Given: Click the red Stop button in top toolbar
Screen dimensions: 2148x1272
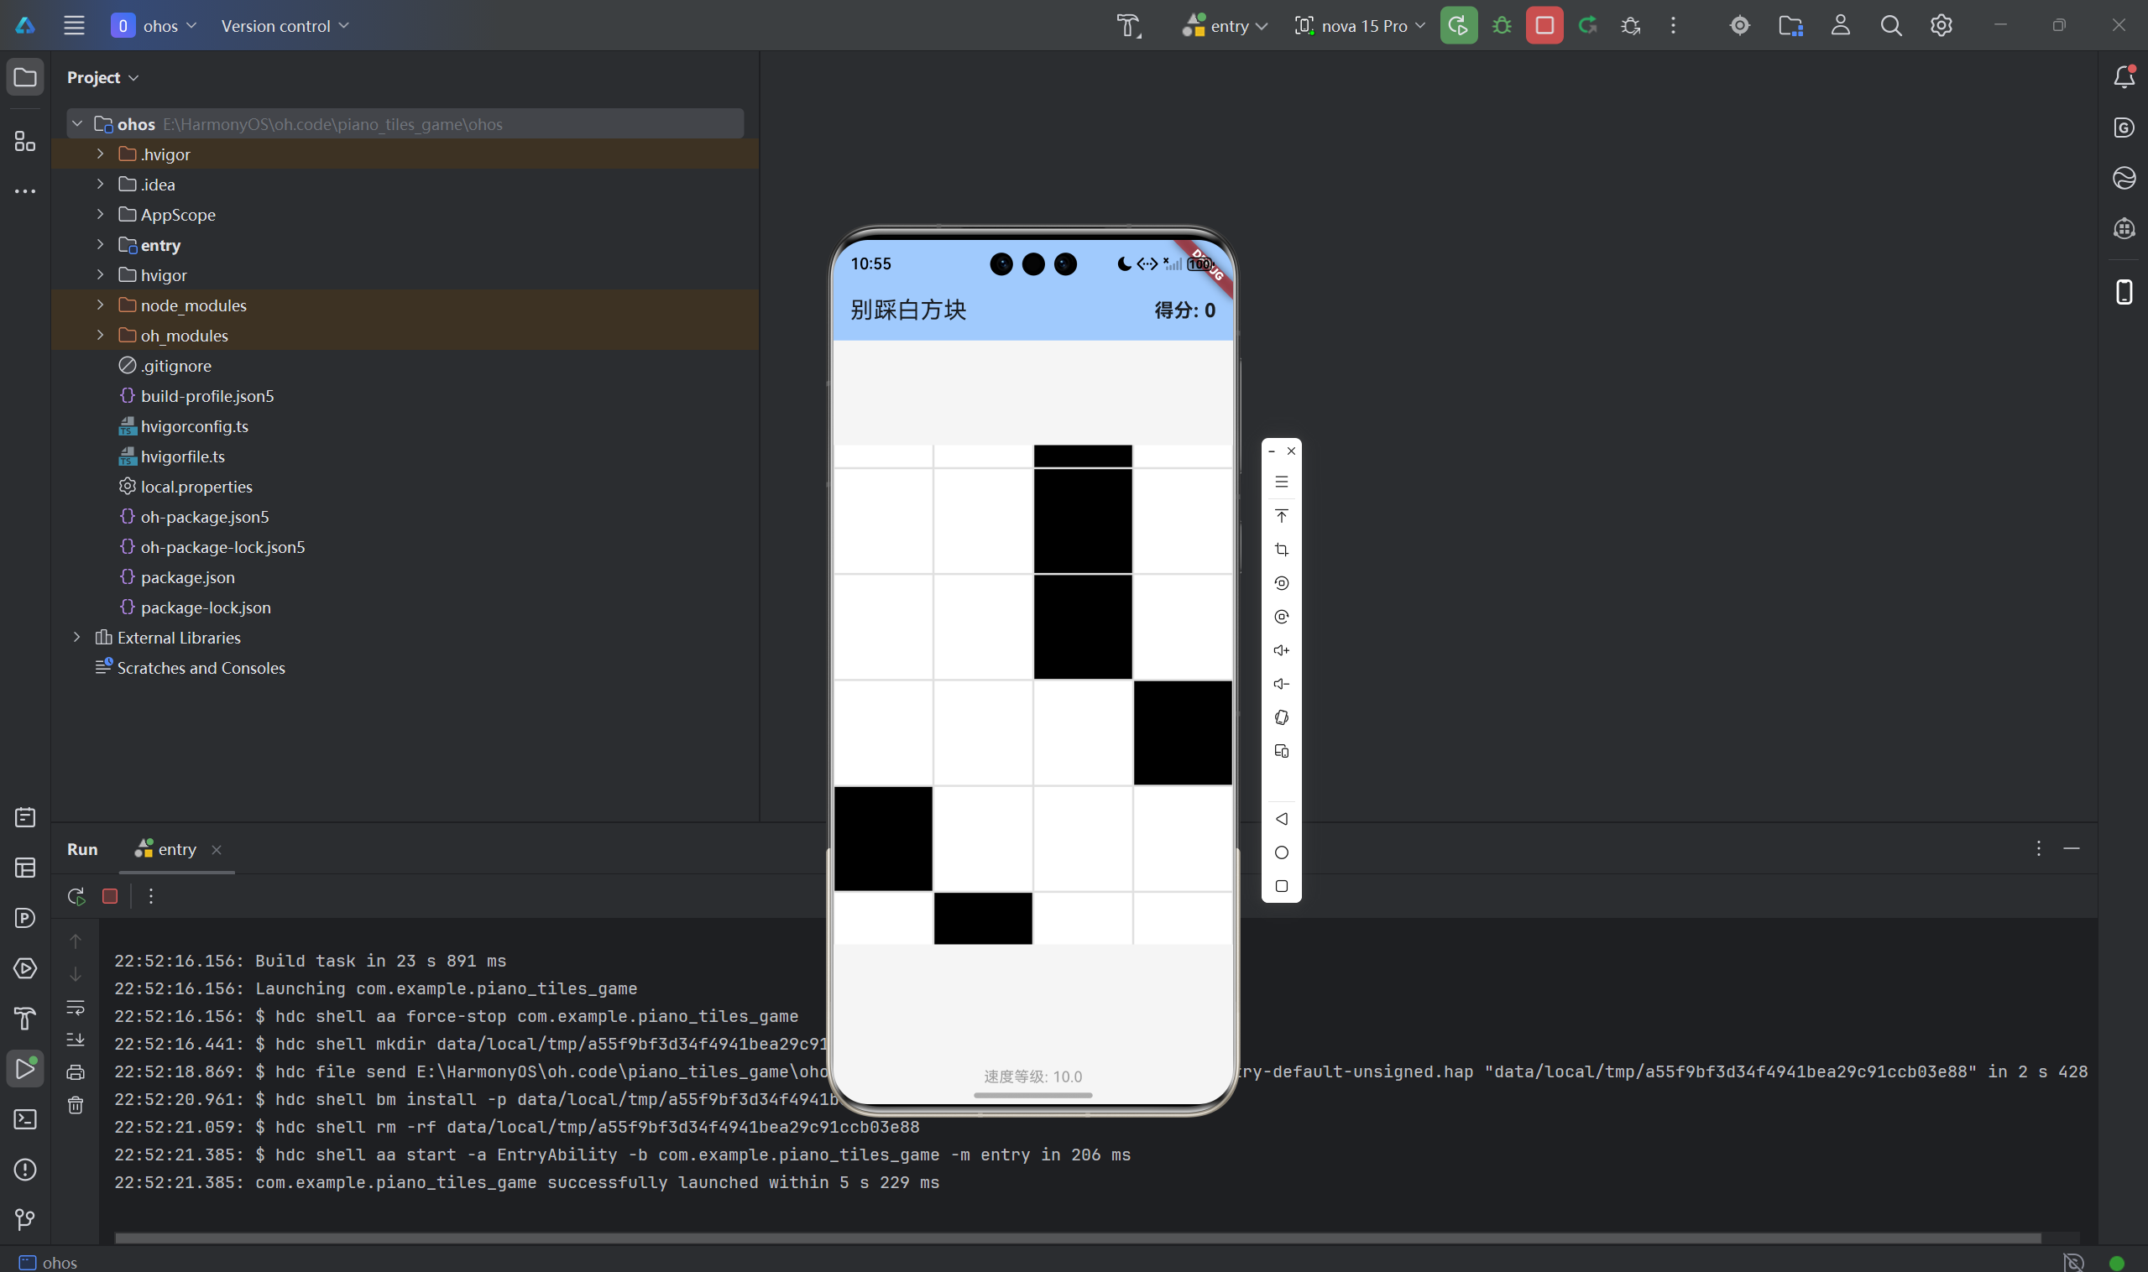Looking at the screenshot, I should click(1544, 26).
